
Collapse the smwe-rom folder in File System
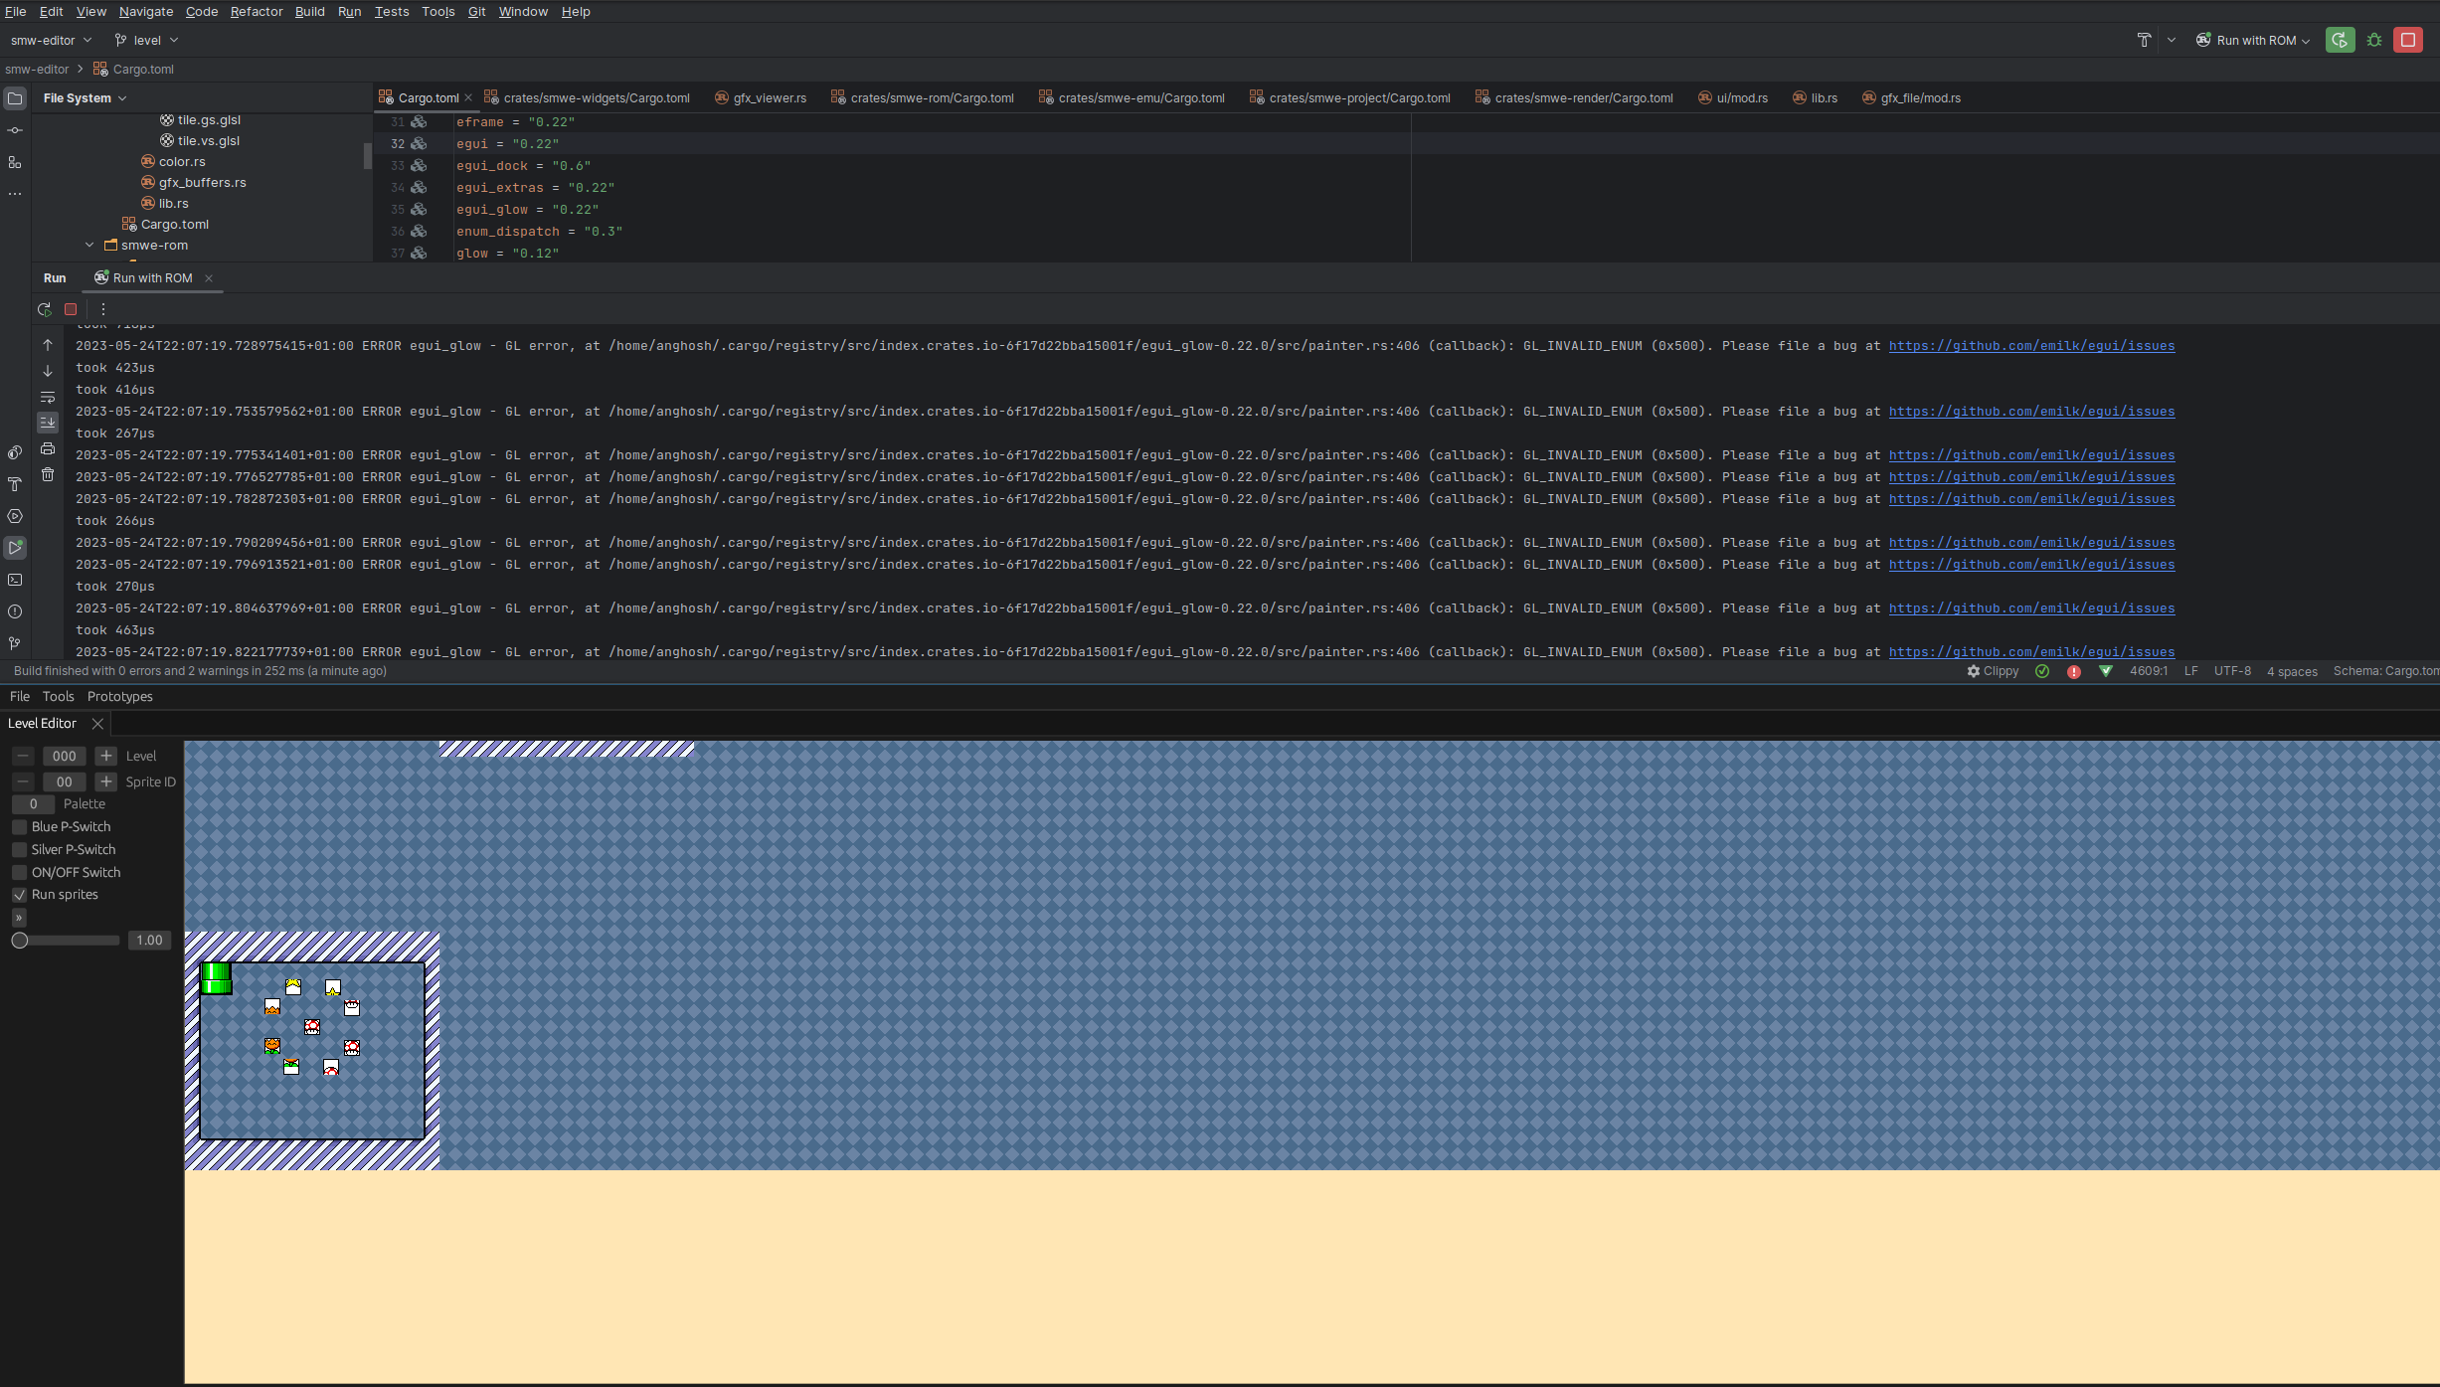pos(89,245)
